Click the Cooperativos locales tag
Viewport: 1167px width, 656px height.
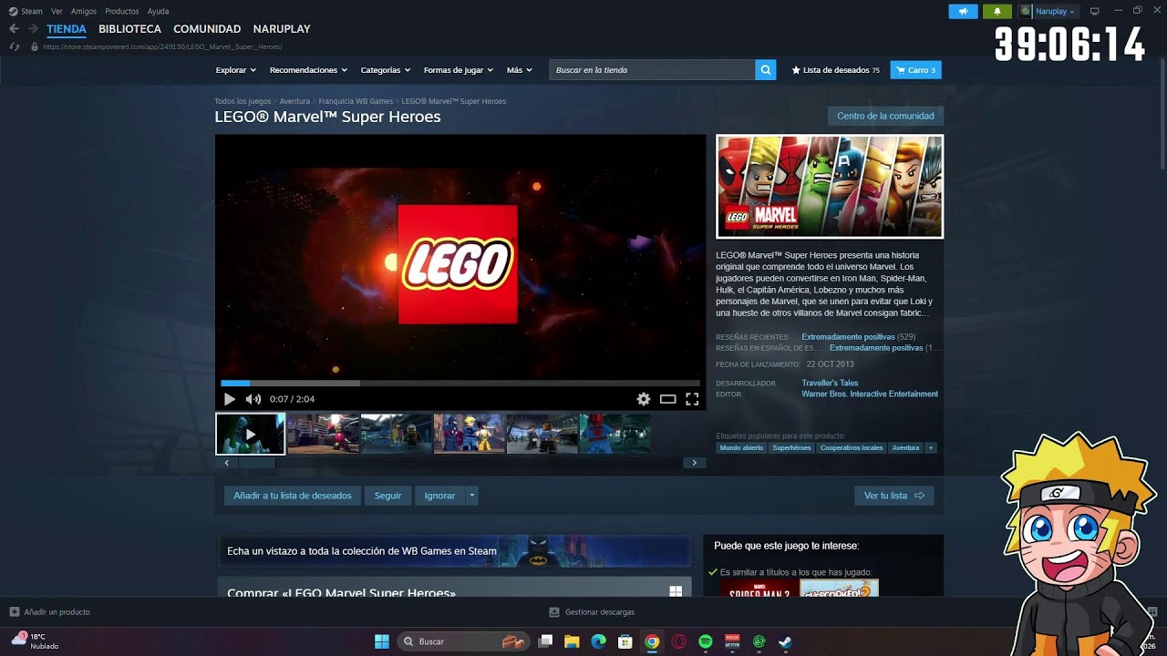[852, 447]
